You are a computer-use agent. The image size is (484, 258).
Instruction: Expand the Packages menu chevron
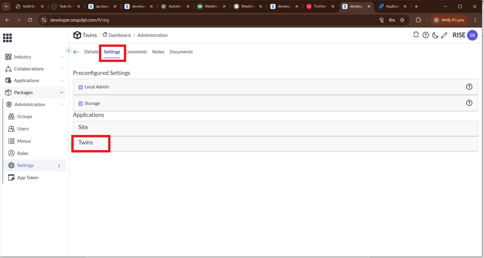61,93
